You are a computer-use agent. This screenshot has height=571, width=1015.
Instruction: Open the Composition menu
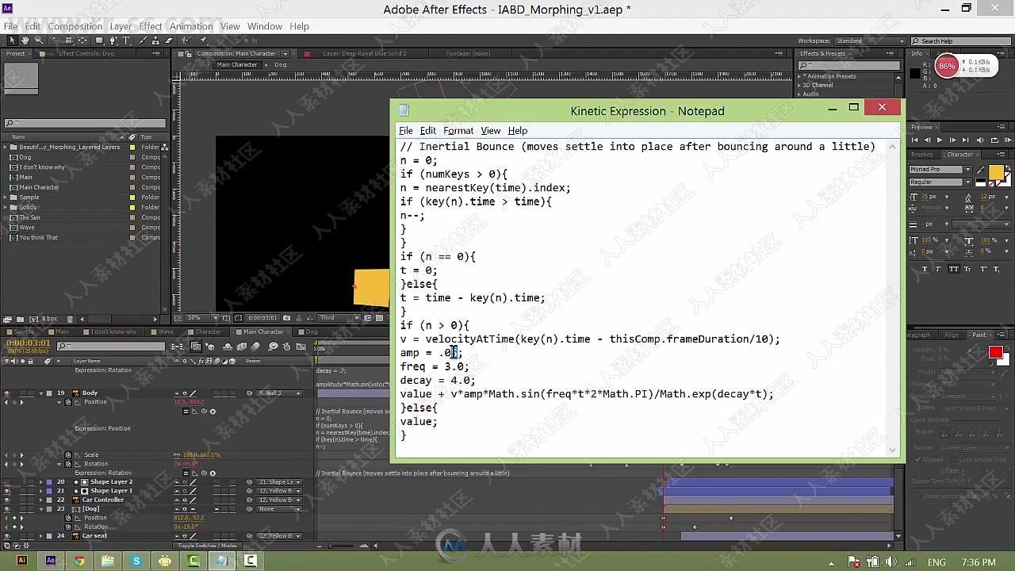pyautogui.click(x=75, y=26)
